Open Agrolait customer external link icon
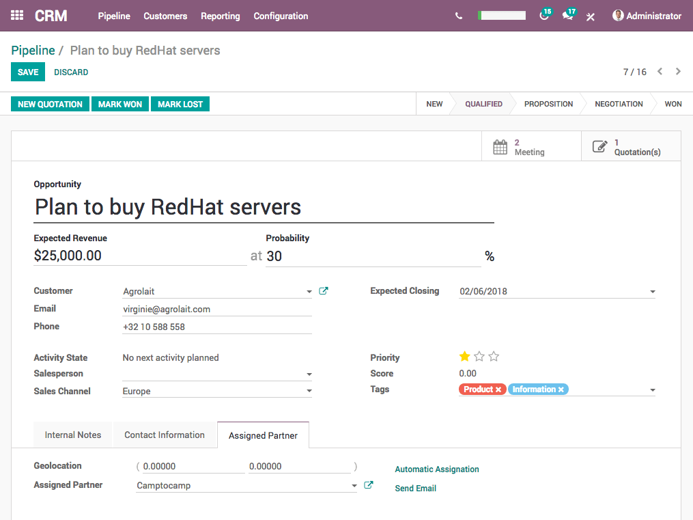 (324, 291)
